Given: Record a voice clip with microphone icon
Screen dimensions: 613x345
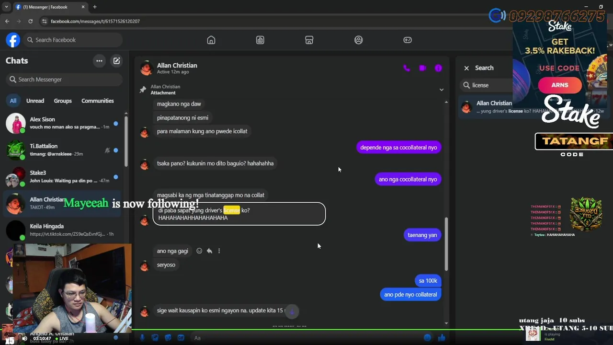Looking at the screenshot, I should 142,338.
